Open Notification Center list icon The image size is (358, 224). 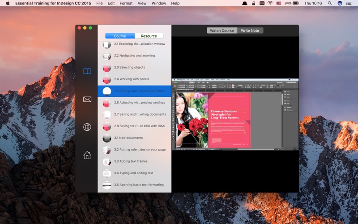pos(349,3)
